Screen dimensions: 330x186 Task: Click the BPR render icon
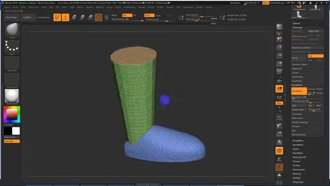[279, 27]
